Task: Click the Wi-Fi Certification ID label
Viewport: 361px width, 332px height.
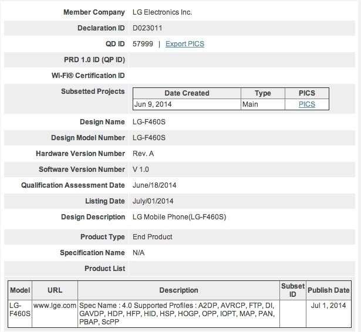Action: point(88,76)
